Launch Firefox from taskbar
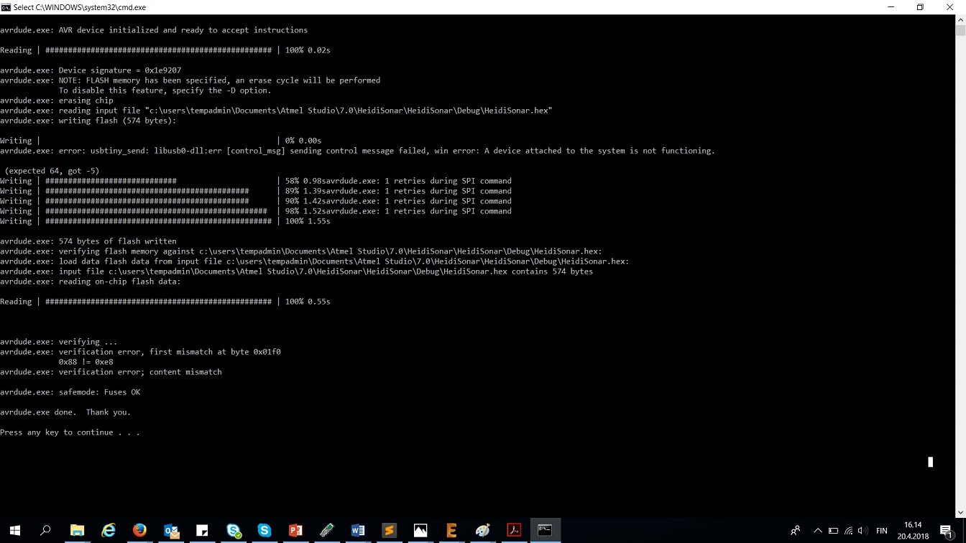 [139, 531]
